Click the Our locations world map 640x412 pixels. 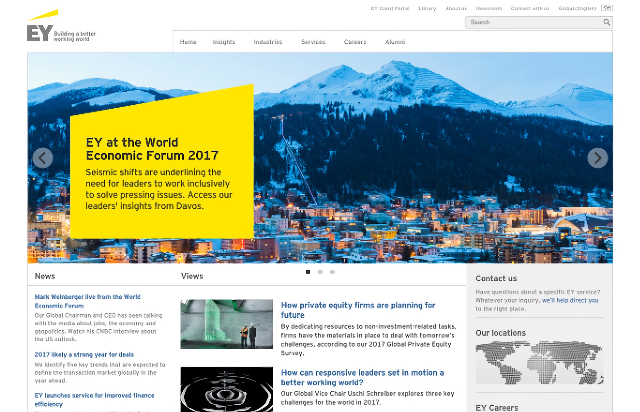[x=539, y=363]
